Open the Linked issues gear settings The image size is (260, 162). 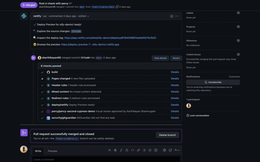point(238,54)
